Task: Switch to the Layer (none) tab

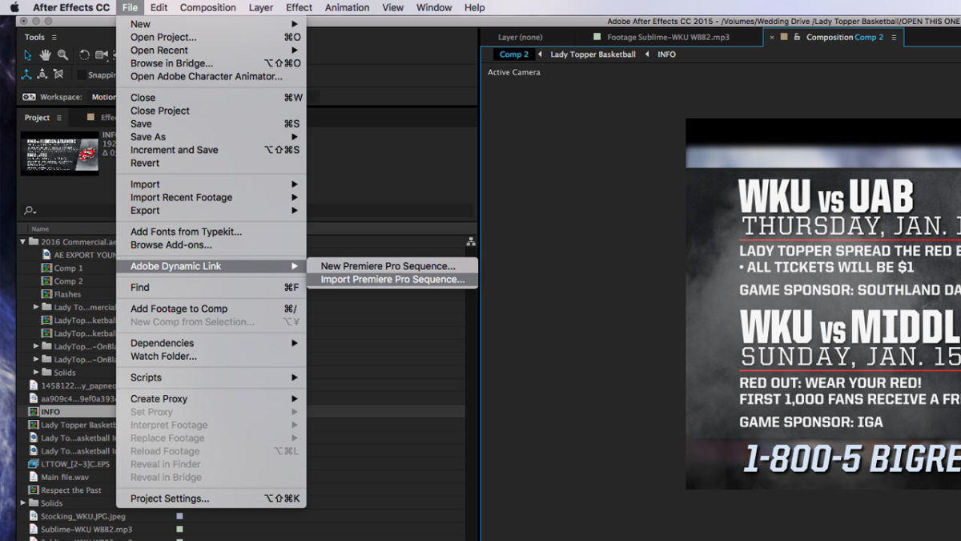Action: (x=520, y=38)
